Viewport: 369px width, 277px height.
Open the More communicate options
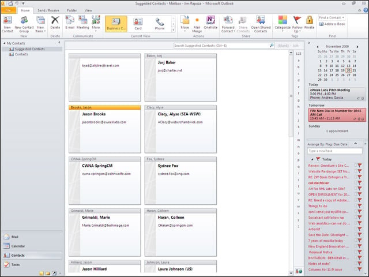click(96, 24)
